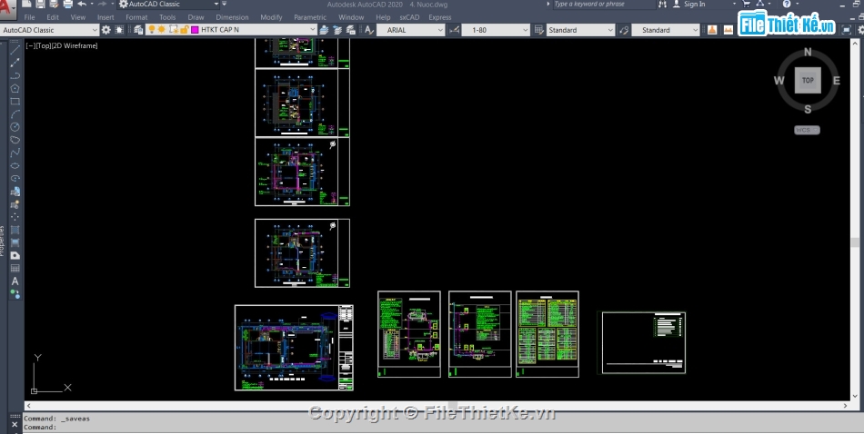The width and height of the screenshot is (864, 434).
Task: Click the Plot printer icon
Action: pos(68,4)
